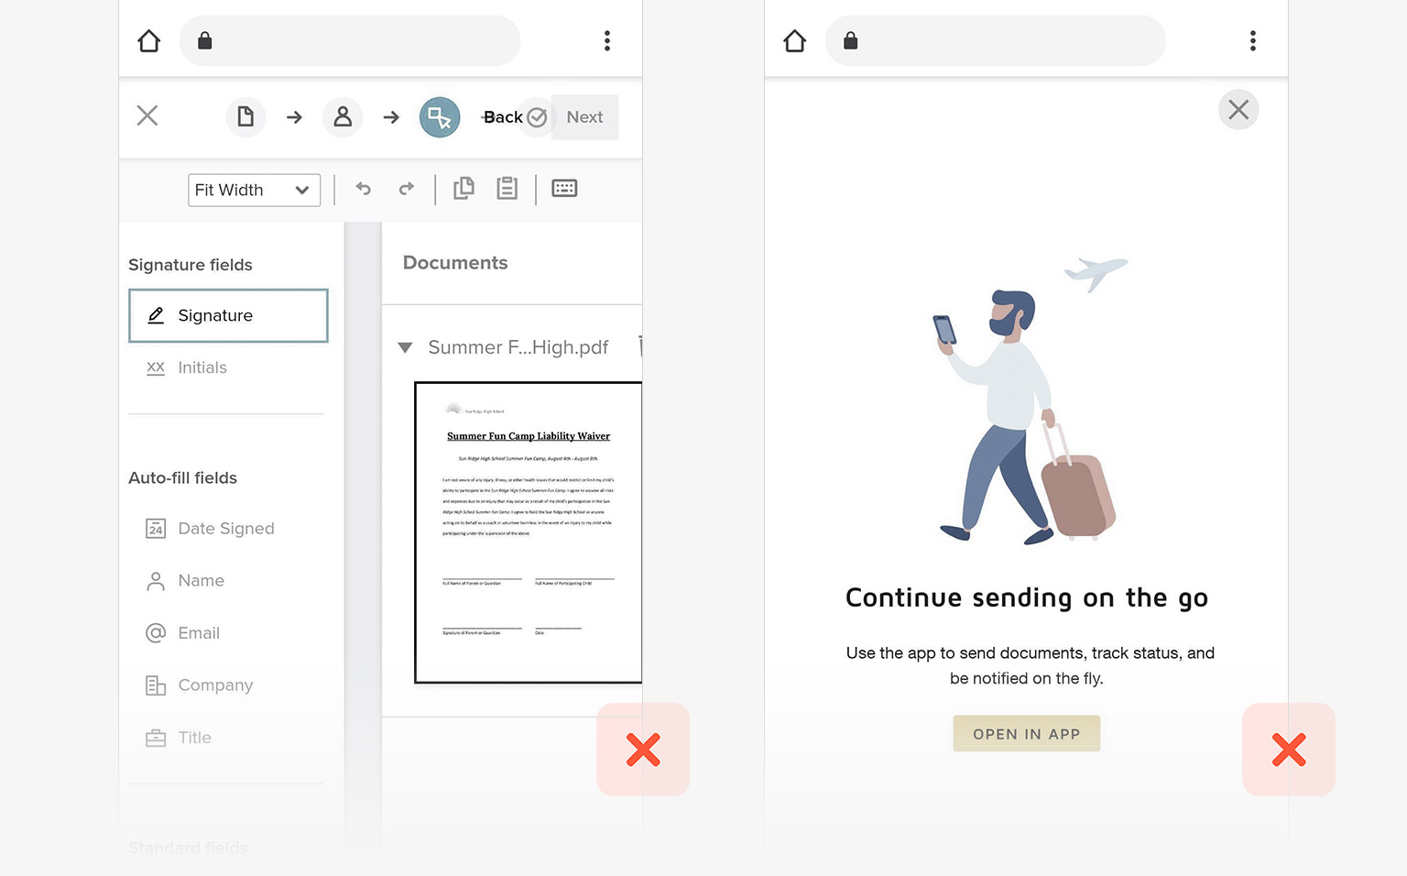
Task: Add the Company auto-fill field
Action: (215, 684)
